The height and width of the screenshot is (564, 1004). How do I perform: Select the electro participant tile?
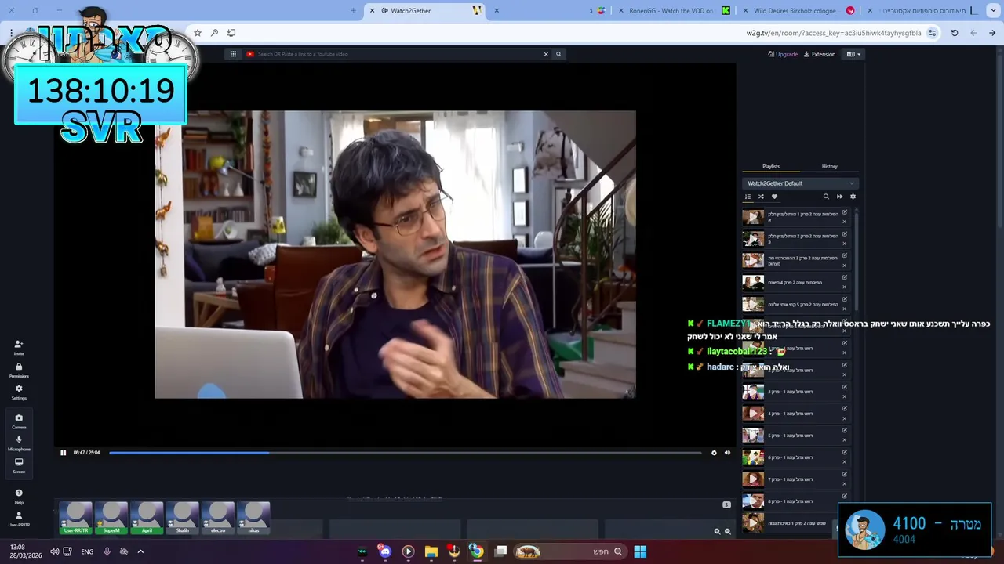pyautogui.click(x=218, y=519)
